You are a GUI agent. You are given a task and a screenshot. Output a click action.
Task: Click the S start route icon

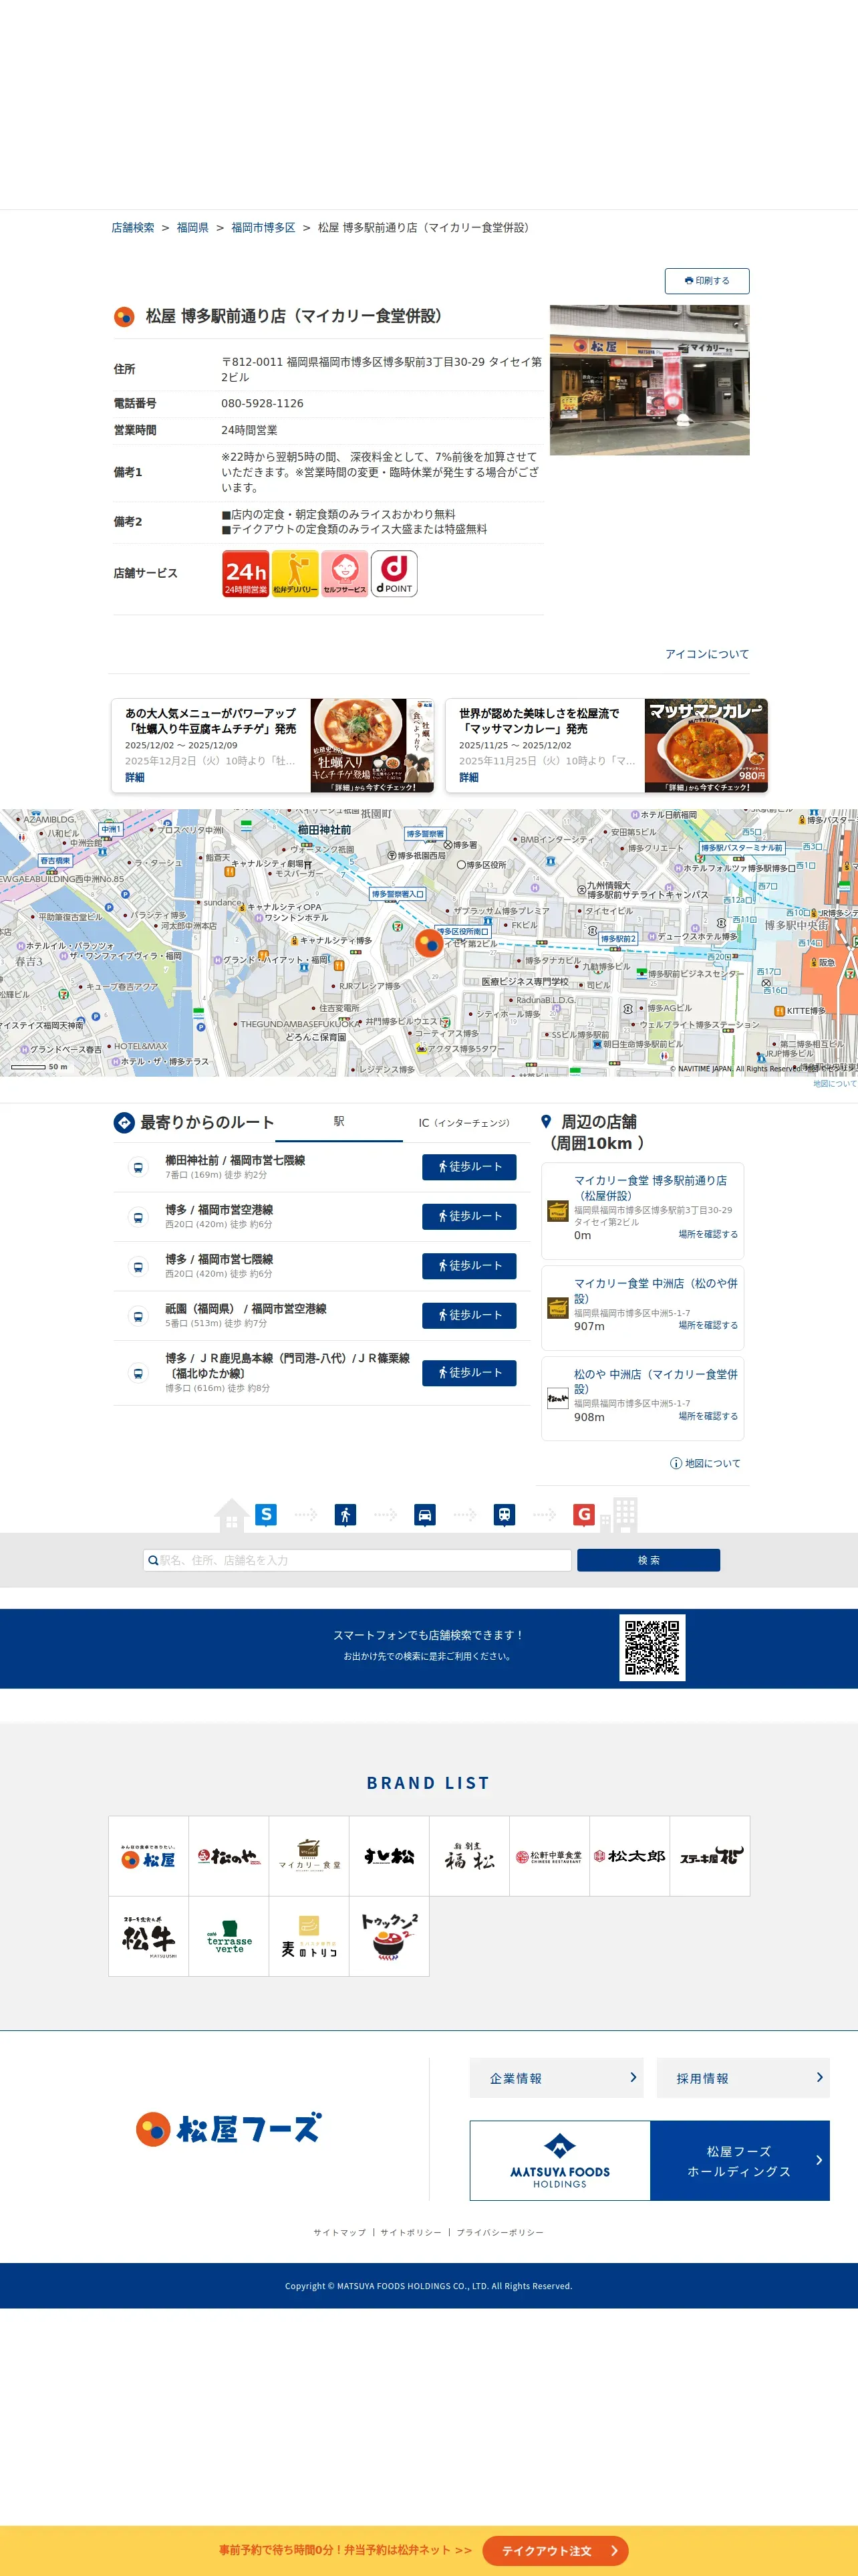point(266,1514)
